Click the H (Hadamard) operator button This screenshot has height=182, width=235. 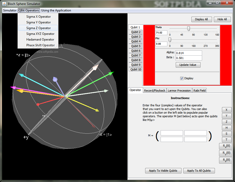coord(226,128)
